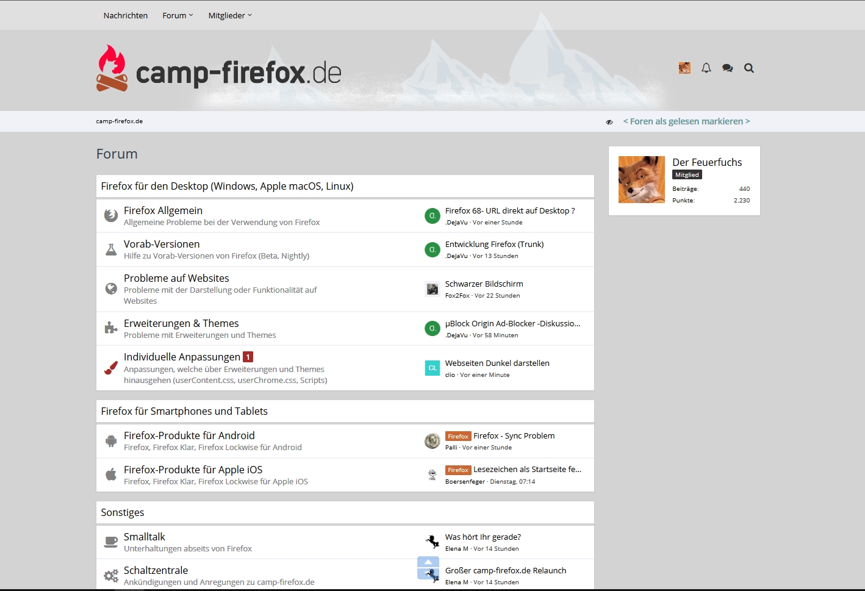Viewport: 865px width, 591px height.
Task: Click .DeJaVu avatar beside Entwicklung Firefox thread
Action: point(432,249)
